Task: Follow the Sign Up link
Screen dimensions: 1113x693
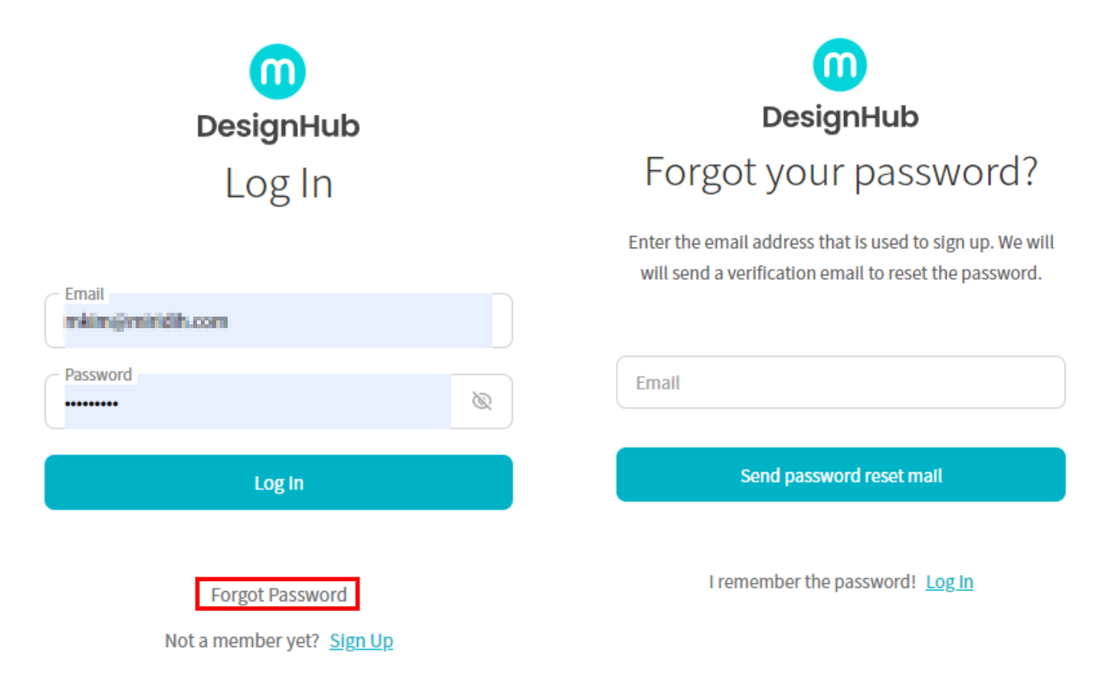Action: [361, 641]
